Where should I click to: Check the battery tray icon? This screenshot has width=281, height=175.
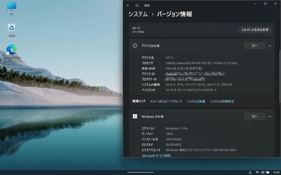(x=268, y=172)
